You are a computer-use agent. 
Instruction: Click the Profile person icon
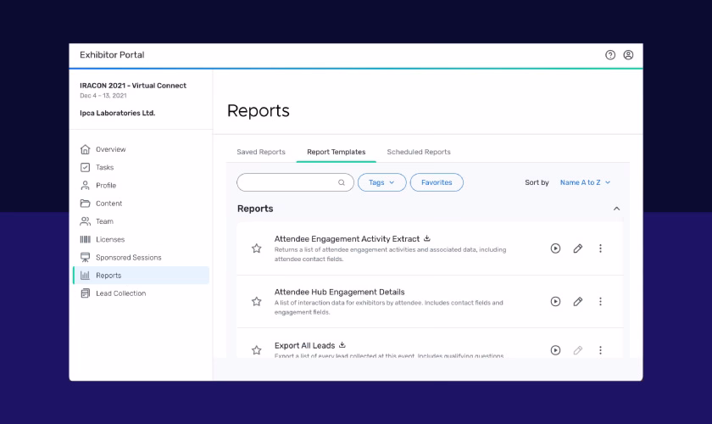(x=85, y=186)
